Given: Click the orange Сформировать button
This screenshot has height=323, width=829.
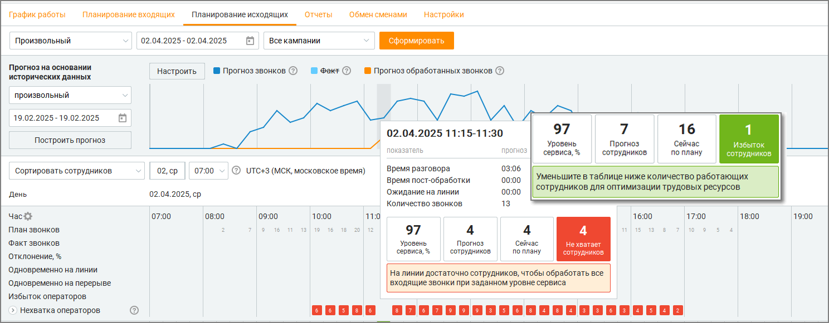Looking at the screenshot, I should point(417,41).
